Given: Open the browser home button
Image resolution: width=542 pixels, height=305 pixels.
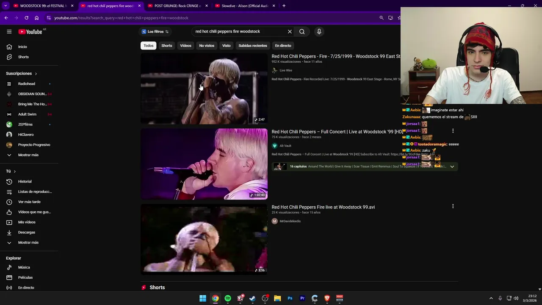Looking at the screenshot, I should click(36, 18).
